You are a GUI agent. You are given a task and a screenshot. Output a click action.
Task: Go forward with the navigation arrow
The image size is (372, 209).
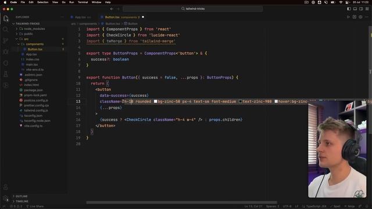(x=118, y=9)
